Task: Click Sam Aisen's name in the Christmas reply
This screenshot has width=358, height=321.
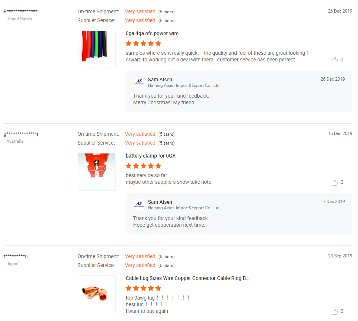Action: (x=160, y=80)
